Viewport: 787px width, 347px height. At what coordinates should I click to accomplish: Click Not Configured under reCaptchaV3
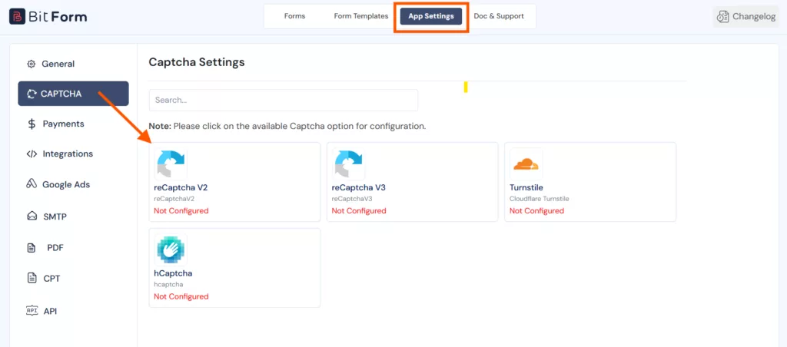(x=359, y=210)
